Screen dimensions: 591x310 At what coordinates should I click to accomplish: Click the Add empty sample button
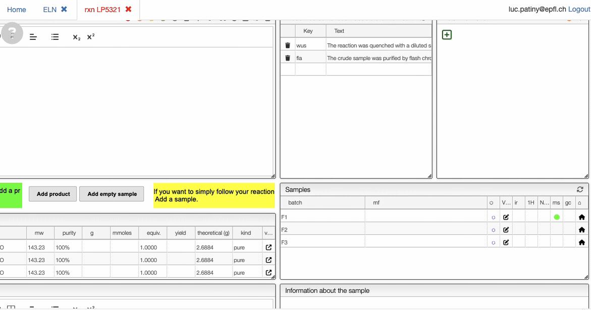tap(112, 194)
